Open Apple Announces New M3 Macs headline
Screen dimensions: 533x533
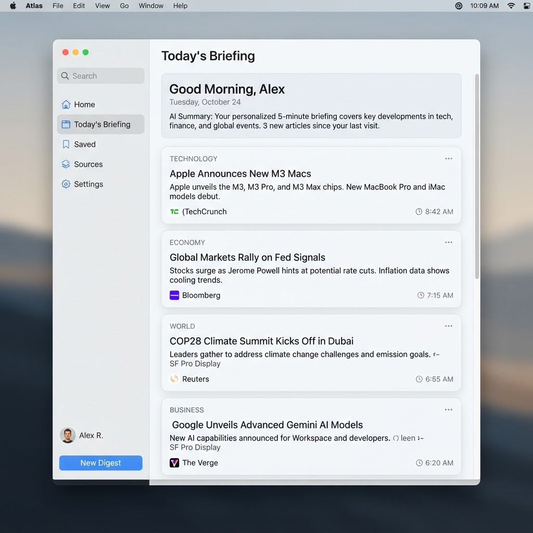240,174
